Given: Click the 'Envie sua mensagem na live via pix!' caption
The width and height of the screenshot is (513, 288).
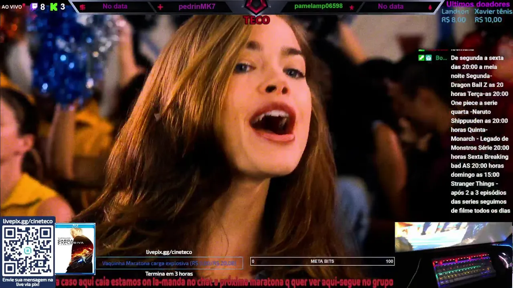Looking at the screenshot, I should (28, 282).
